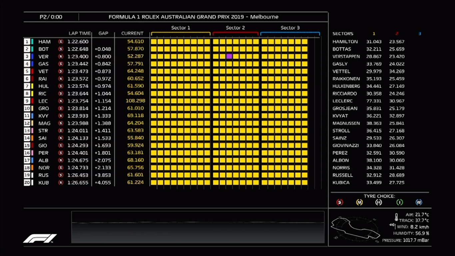
Task: Click the empty graph panel beside F1 logo
Action: coord(198,227)
